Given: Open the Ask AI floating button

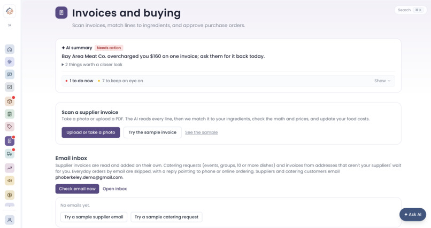Looking at the screenshot, I should 413,214.
